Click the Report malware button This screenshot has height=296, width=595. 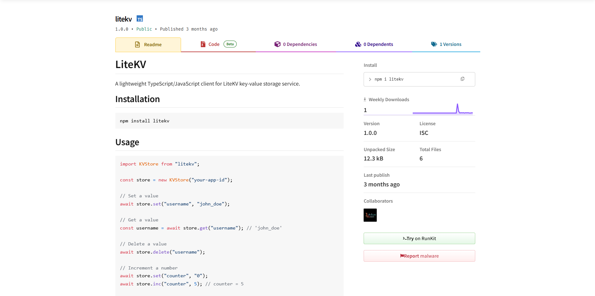(419, 256)
